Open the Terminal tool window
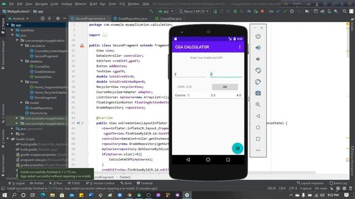This screenshot has height=199, width=355. tap(145, 183)
